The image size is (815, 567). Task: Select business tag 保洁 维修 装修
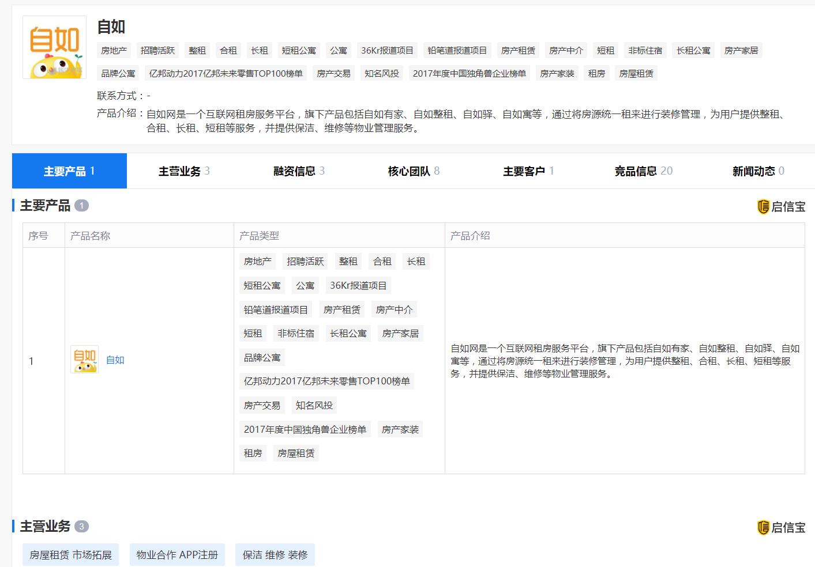(275, 555)
